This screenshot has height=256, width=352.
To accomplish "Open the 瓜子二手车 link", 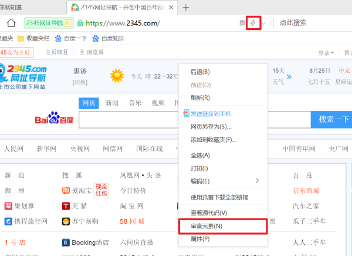I will click(x=309, y=221).
